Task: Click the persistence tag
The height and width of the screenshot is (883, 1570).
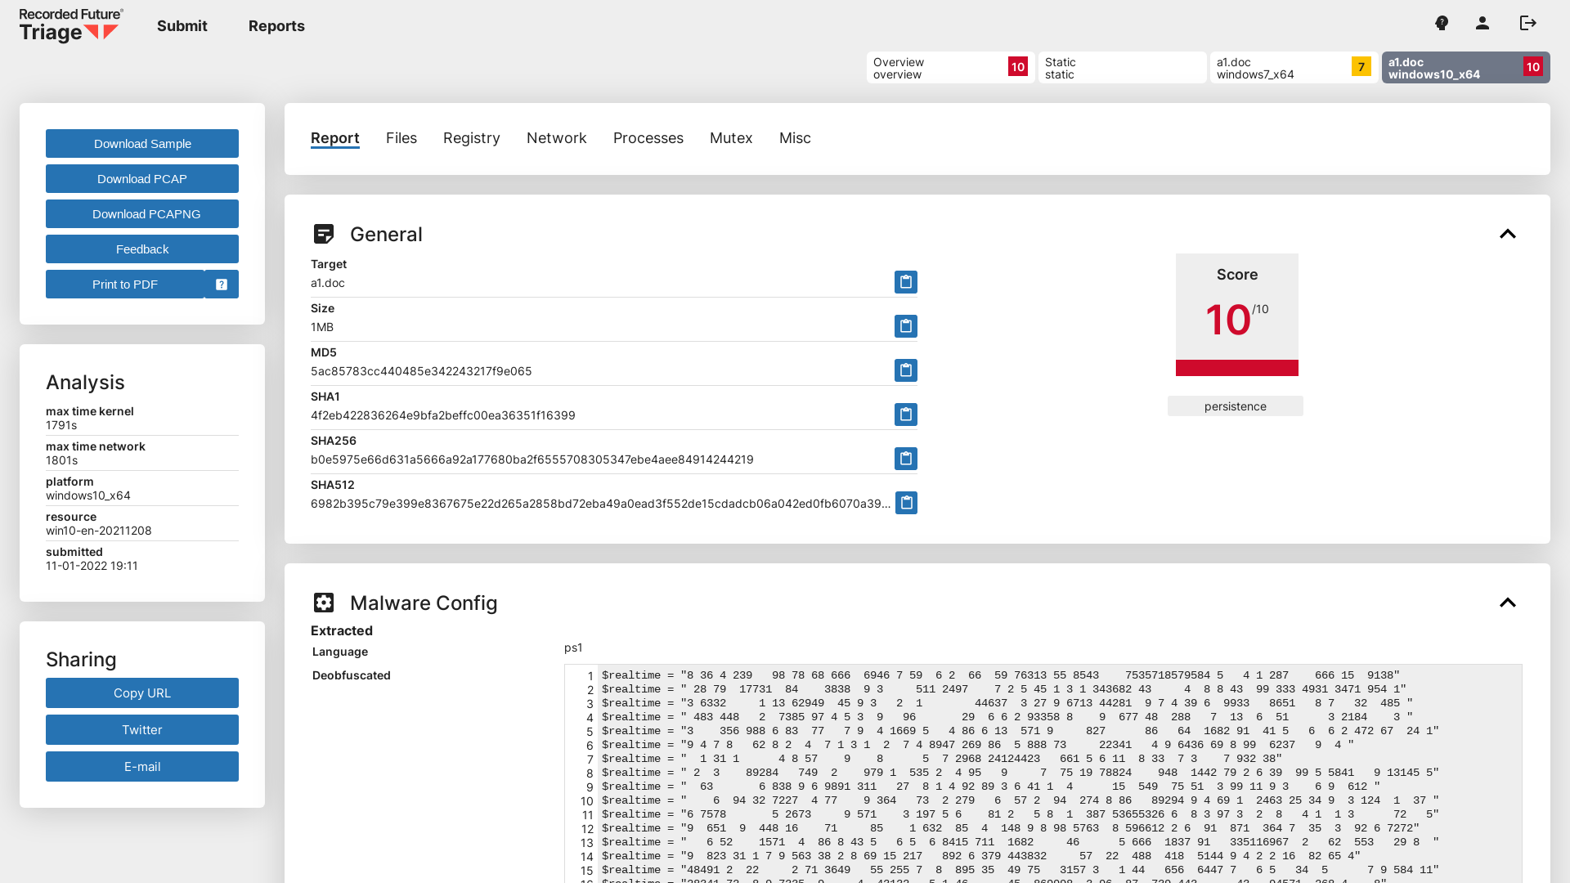Action: [x=1236, y=406]
